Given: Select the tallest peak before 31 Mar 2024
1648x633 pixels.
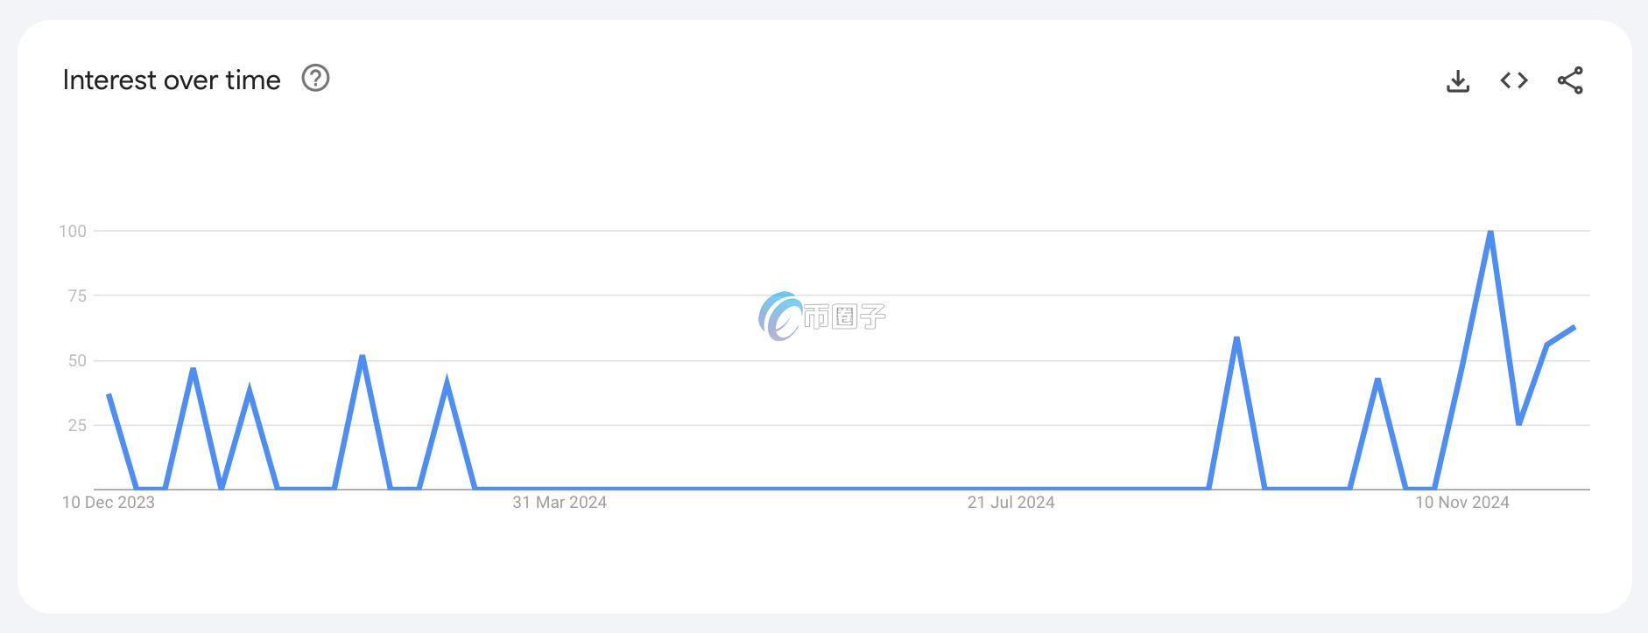Looking at the screenshot, I should [363, 356].
